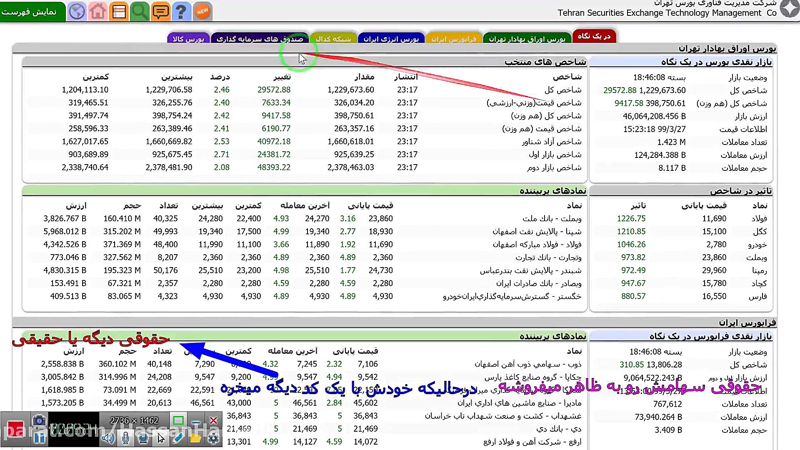Select the pencil annotation tool in recorder bar
Viewport: 800px width, 450px height.
(178, 437)
